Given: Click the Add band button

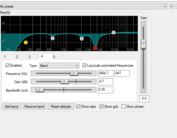Looking at the screenshot, I should pyautogui.click(x=11, y=107).
